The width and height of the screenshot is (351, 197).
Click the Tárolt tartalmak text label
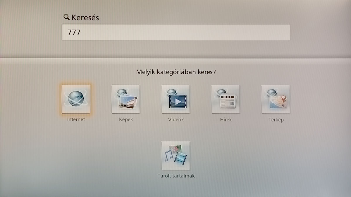point(176,176)
